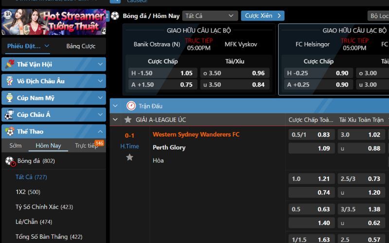Click Western Sydney Wanderers FC team name
This screenshot has width=389, height=243.
pos(196,135)
